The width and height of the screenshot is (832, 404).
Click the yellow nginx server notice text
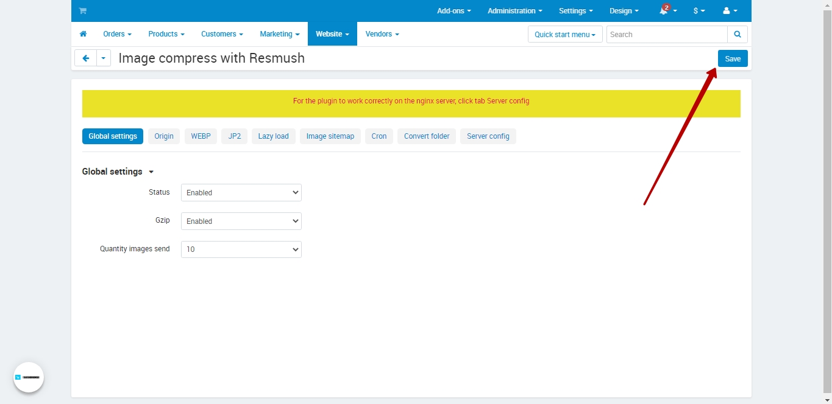click(411, 101)
